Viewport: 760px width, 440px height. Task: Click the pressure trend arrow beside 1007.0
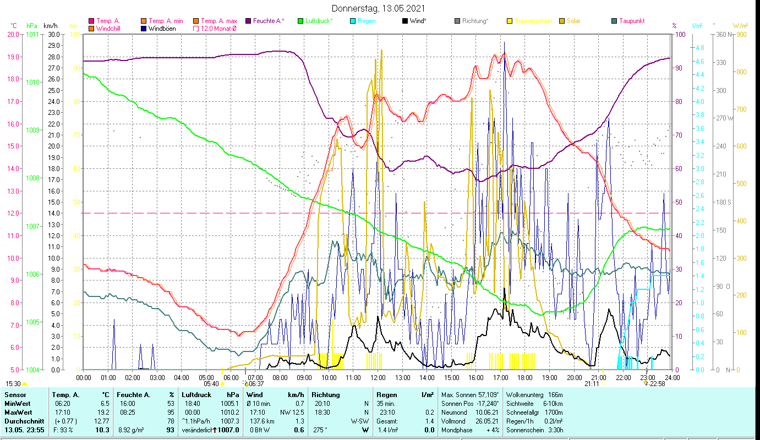[x=215, y=430]
